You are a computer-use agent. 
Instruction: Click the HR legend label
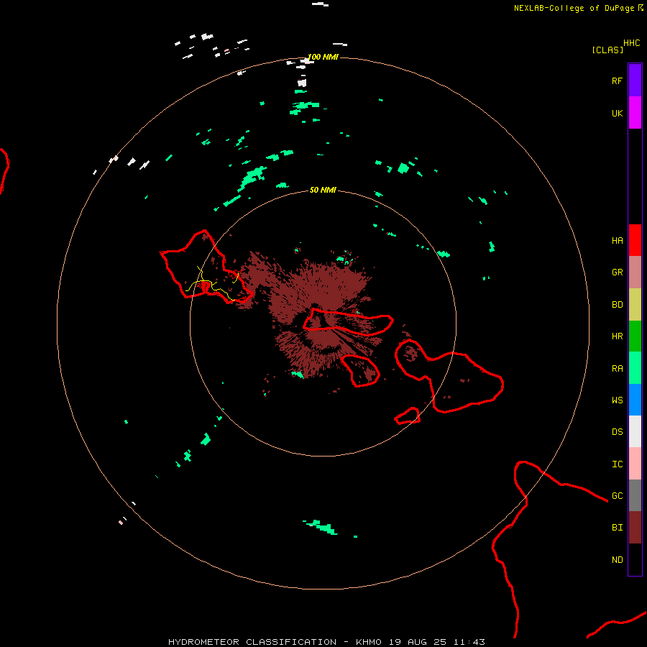coord(617,336)
